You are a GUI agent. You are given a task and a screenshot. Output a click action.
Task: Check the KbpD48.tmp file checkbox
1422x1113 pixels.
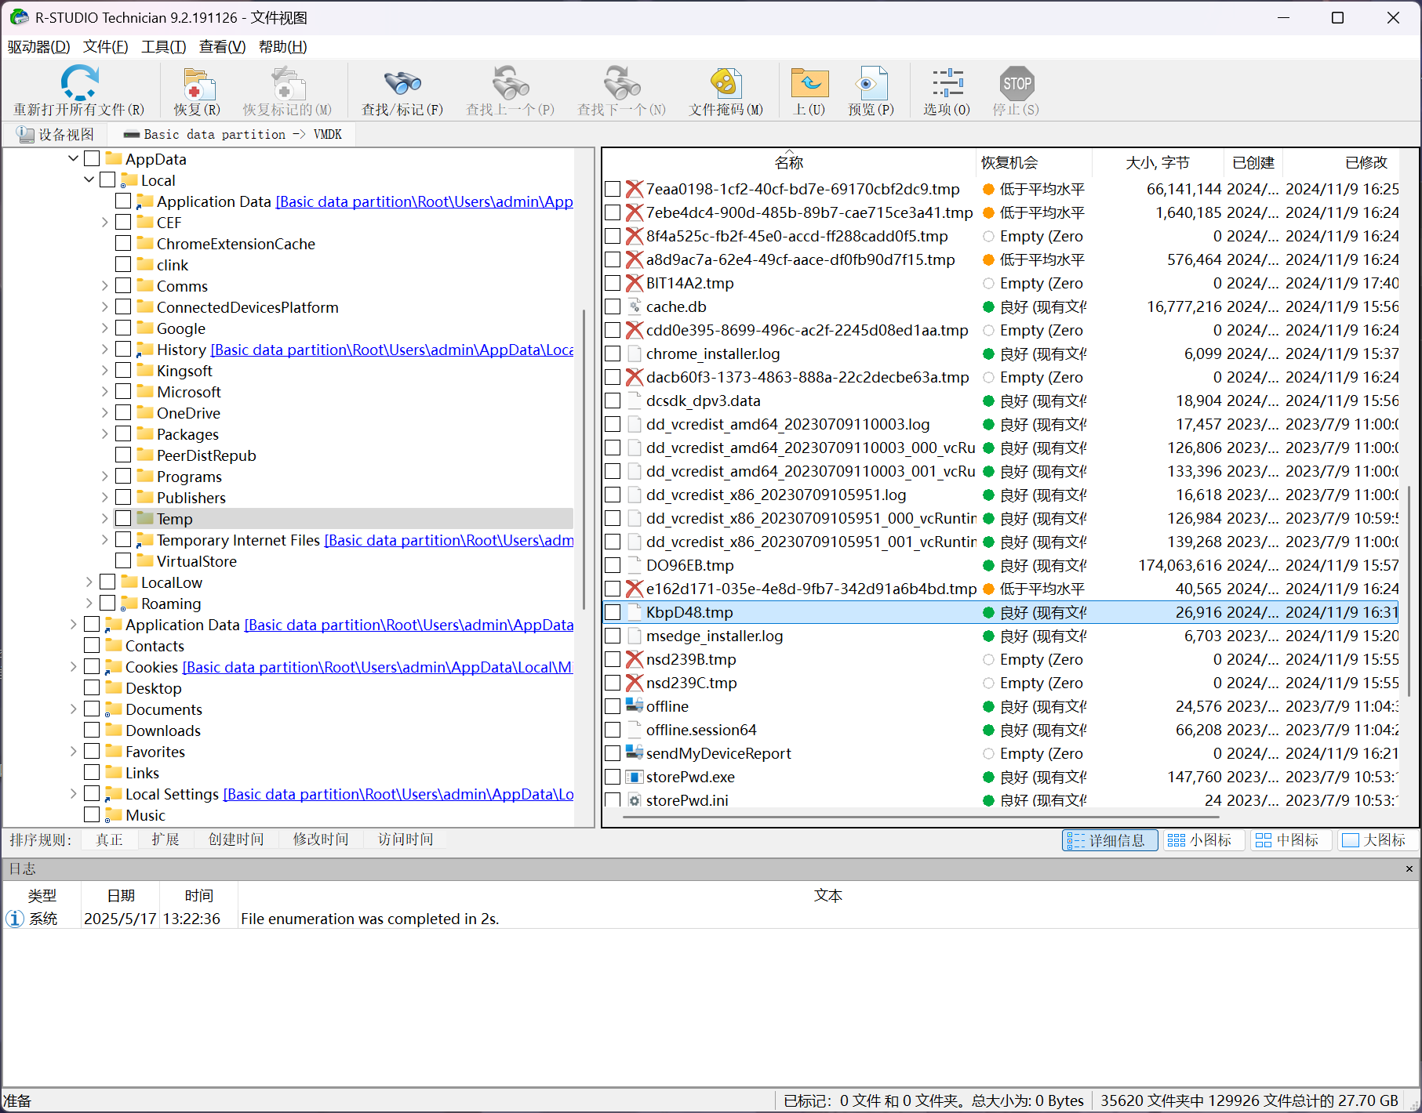click(613, 612)
